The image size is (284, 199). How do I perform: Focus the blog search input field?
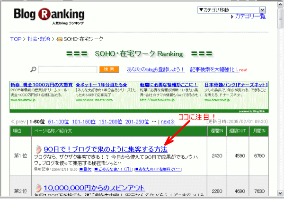68,69
